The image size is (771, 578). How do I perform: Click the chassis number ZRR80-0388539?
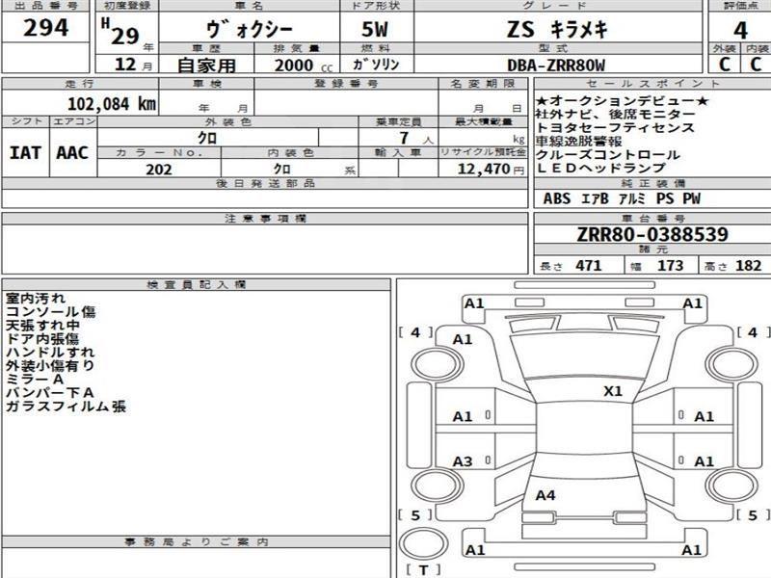pyautogui.click(x=652, y=234)
